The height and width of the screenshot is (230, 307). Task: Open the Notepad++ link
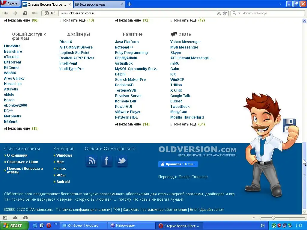pos(124,47)
